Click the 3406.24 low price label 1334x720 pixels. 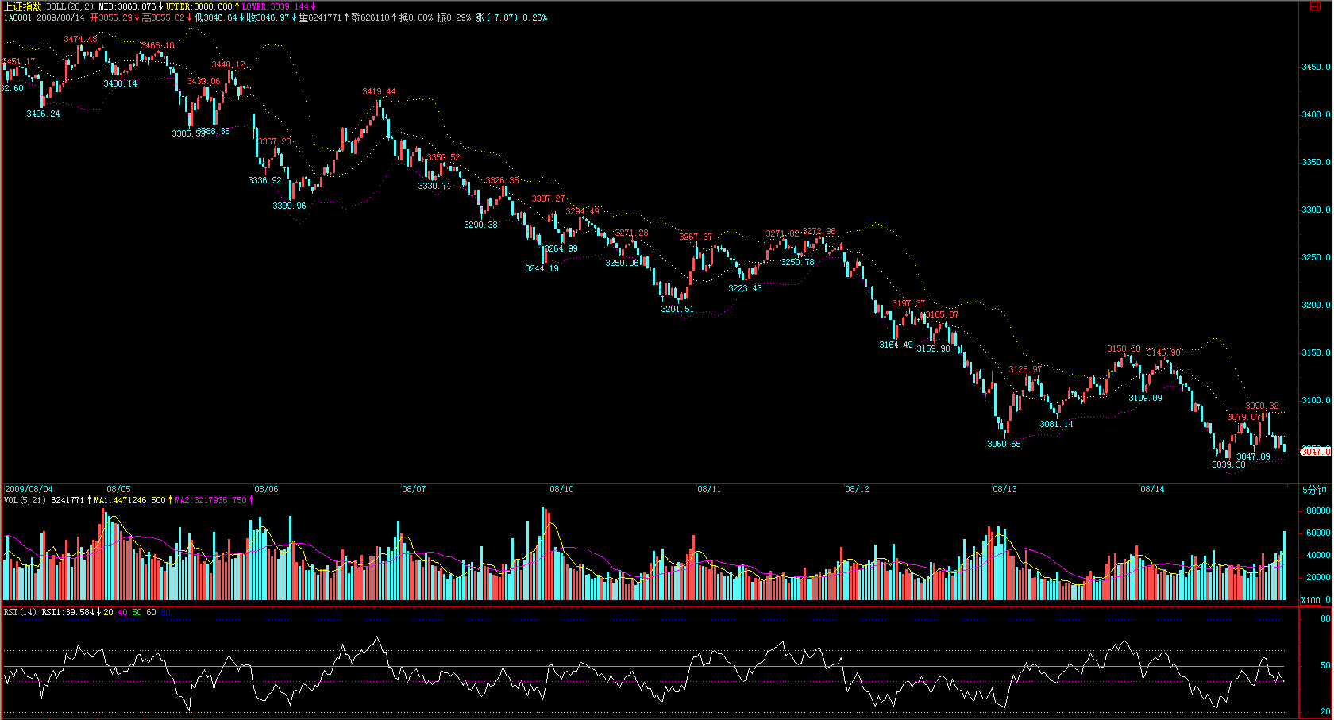coord(43,114)
